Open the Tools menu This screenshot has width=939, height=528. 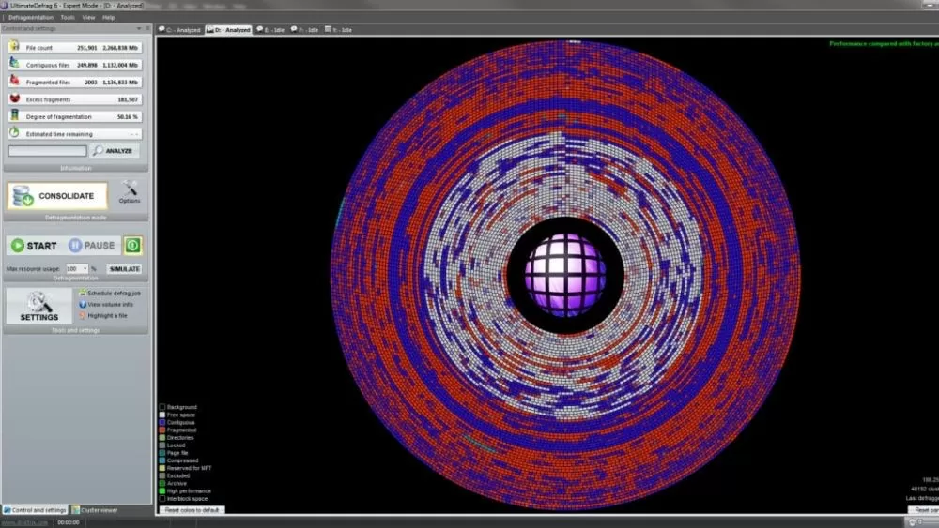tap(68, 17)
